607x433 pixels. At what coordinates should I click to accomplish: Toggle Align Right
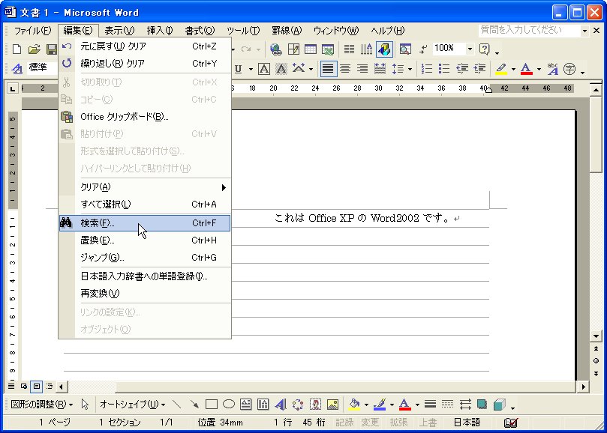pyautogui.click(x=362, y=69)
